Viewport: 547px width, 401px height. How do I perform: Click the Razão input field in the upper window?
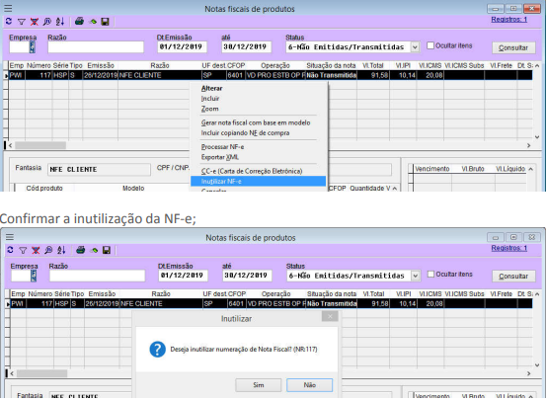pyautogui.click(x=96, y=47)
